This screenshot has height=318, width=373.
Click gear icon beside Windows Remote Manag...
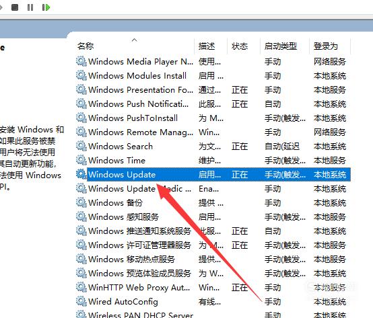point(81,132)
